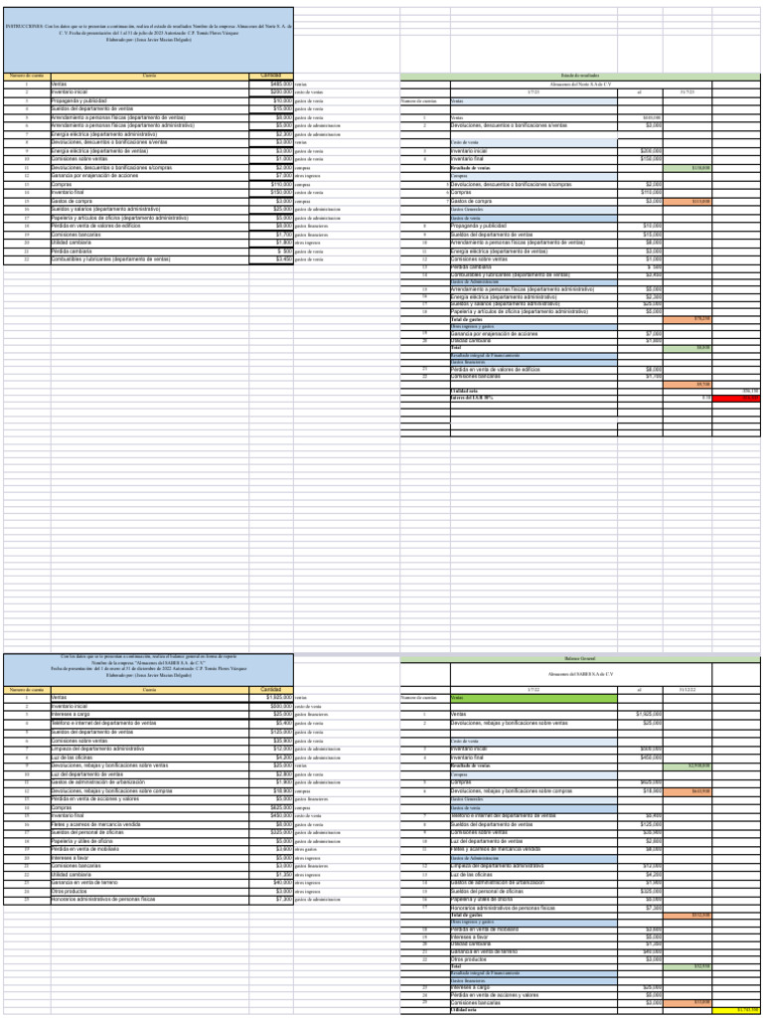Select "Almacenes del SABER S.A de C.V" company cell
763x1018 pixels.
580,674
